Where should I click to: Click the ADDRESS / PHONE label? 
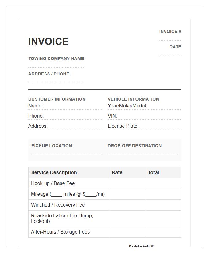(x=49, y=74)
